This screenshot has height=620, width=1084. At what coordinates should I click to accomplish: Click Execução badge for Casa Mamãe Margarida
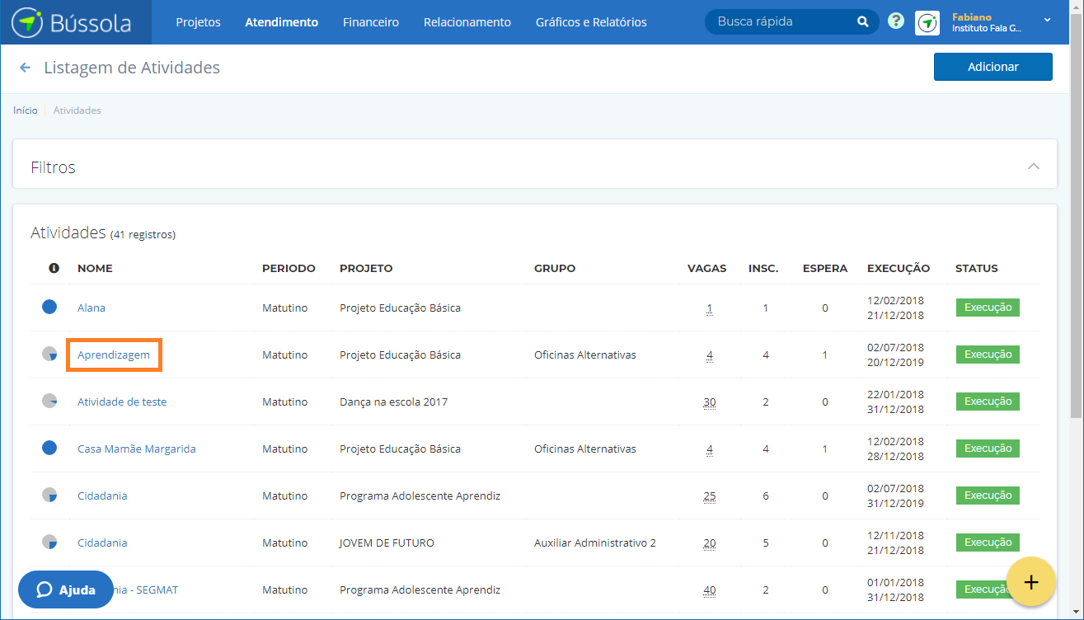[988, 448]
